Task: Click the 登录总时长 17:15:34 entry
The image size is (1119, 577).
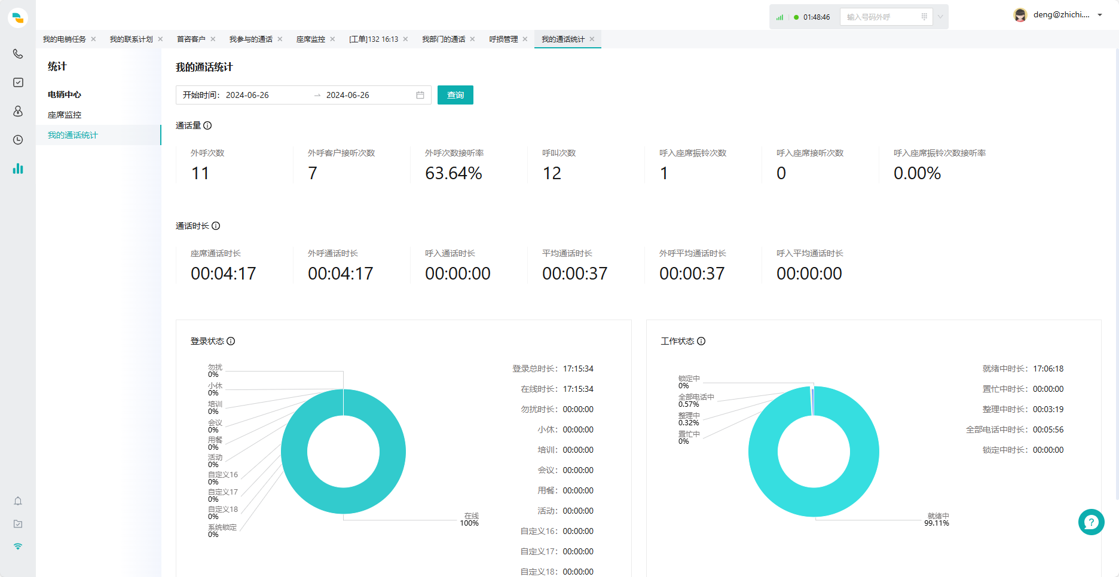Action: point(553,369)
